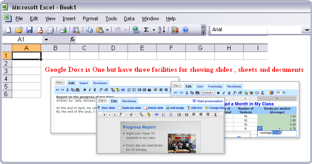Open the Name Box dropdown arrow

click(x=46, y=40)
